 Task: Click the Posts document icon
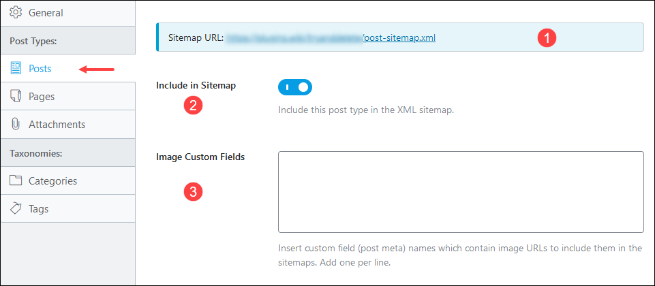coord(16,68)
